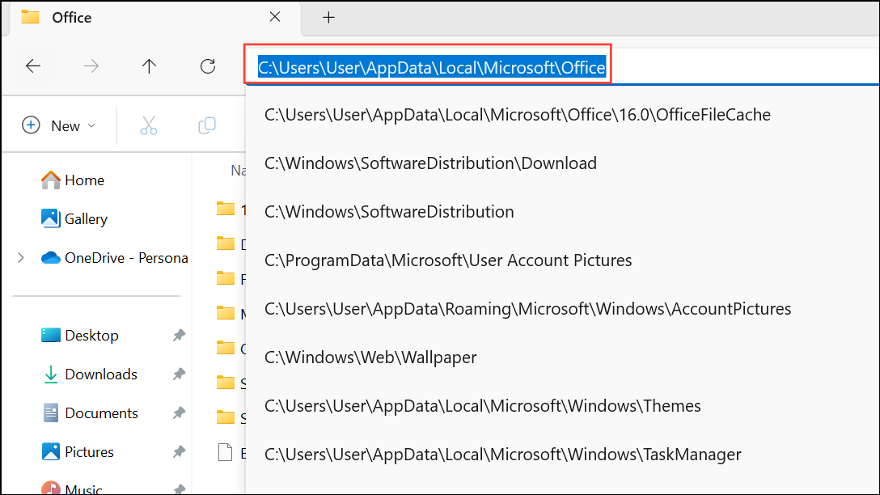
Task: Toggle the pin next to Downloads
Action: (179, 374)
